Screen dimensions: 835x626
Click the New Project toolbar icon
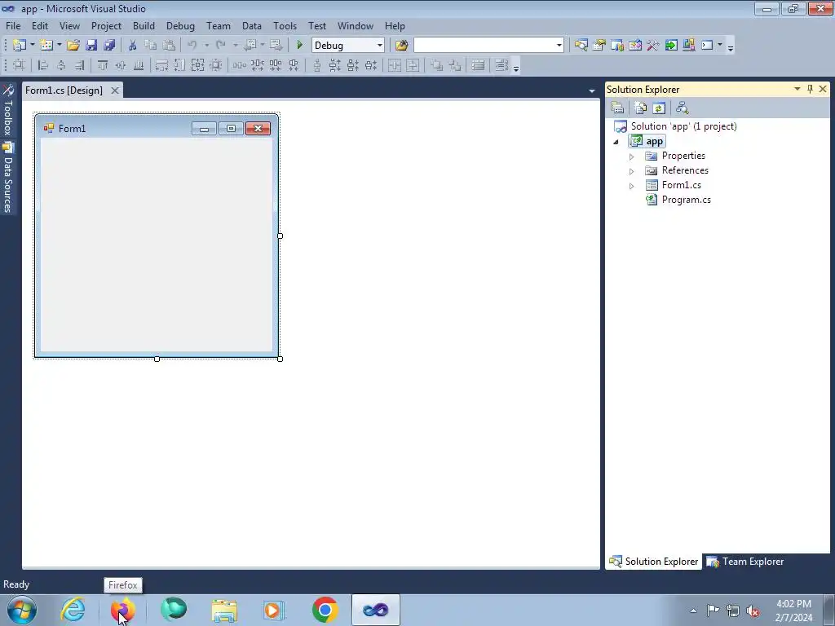coord(20,46)
